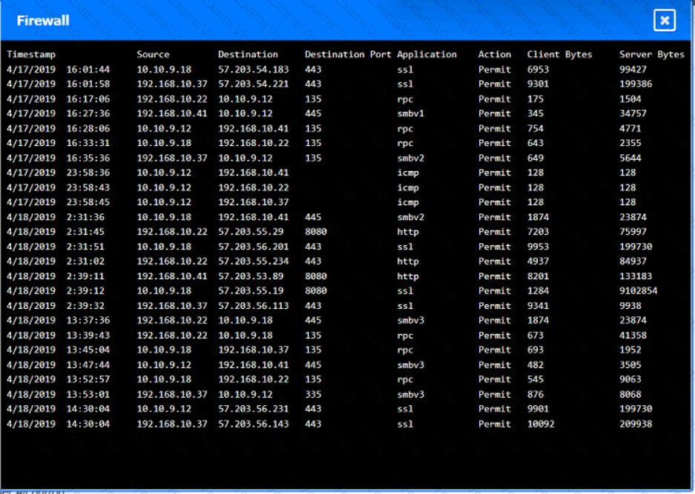Click server bytes value 84937

(633, 261)
